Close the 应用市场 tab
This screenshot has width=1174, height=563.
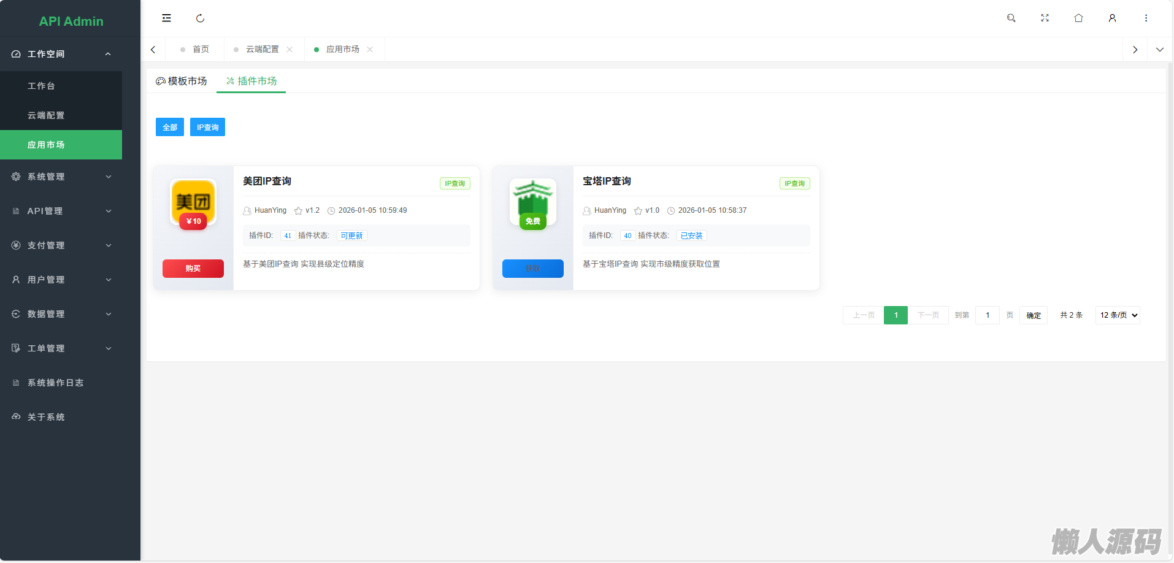[x=370, y=50]
